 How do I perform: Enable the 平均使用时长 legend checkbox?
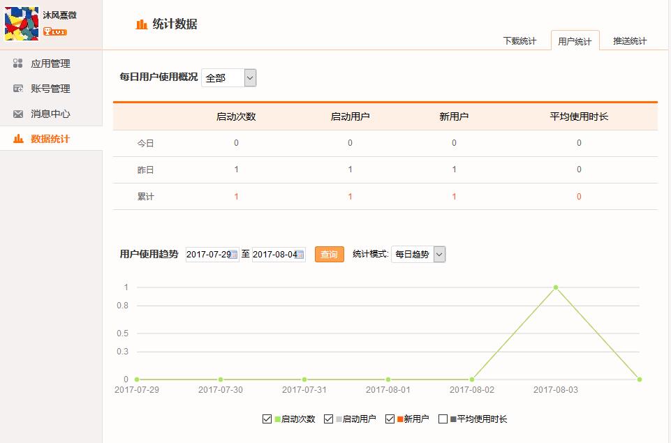(443, 419)
